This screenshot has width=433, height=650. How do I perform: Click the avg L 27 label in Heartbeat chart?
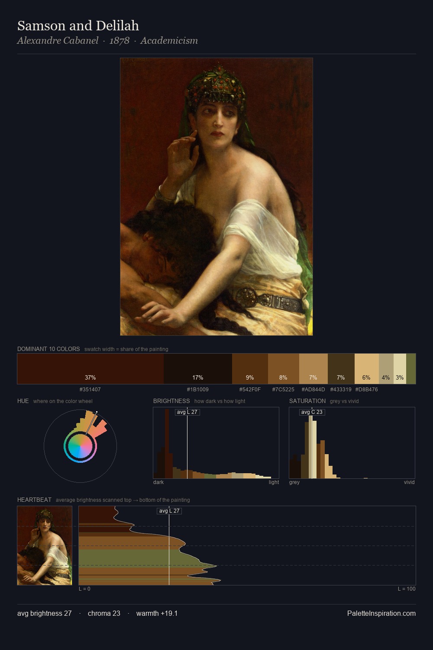169,511
